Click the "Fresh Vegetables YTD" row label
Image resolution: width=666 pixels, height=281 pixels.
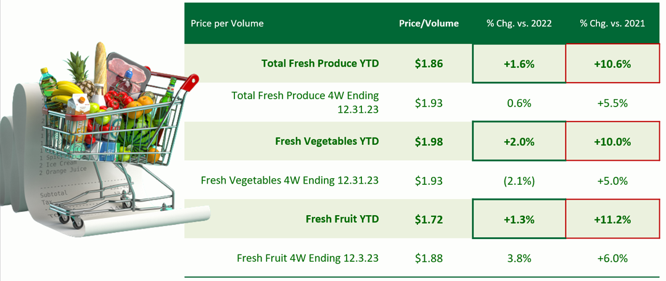coord(326,141)
